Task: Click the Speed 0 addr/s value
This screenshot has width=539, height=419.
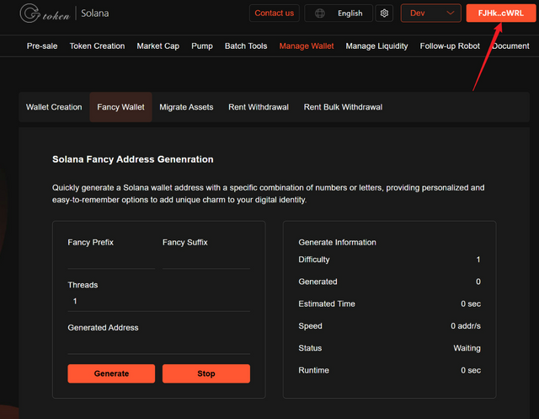Action: 466,326
